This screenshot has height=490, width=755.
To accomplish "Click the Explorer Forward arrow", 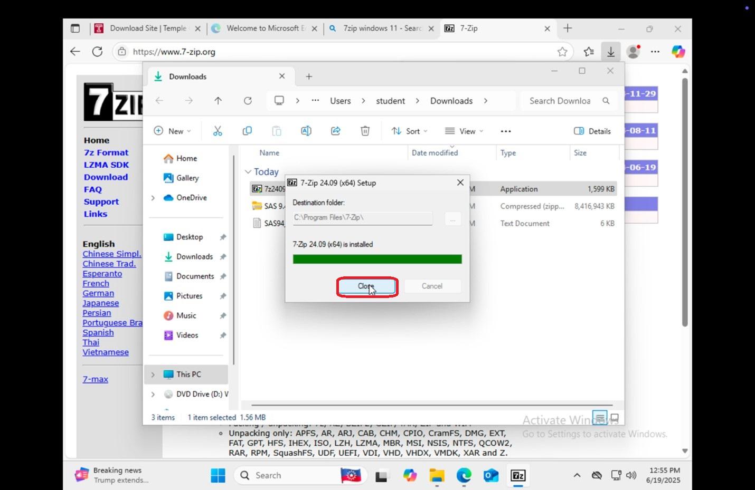I will [x=188, y=101].
